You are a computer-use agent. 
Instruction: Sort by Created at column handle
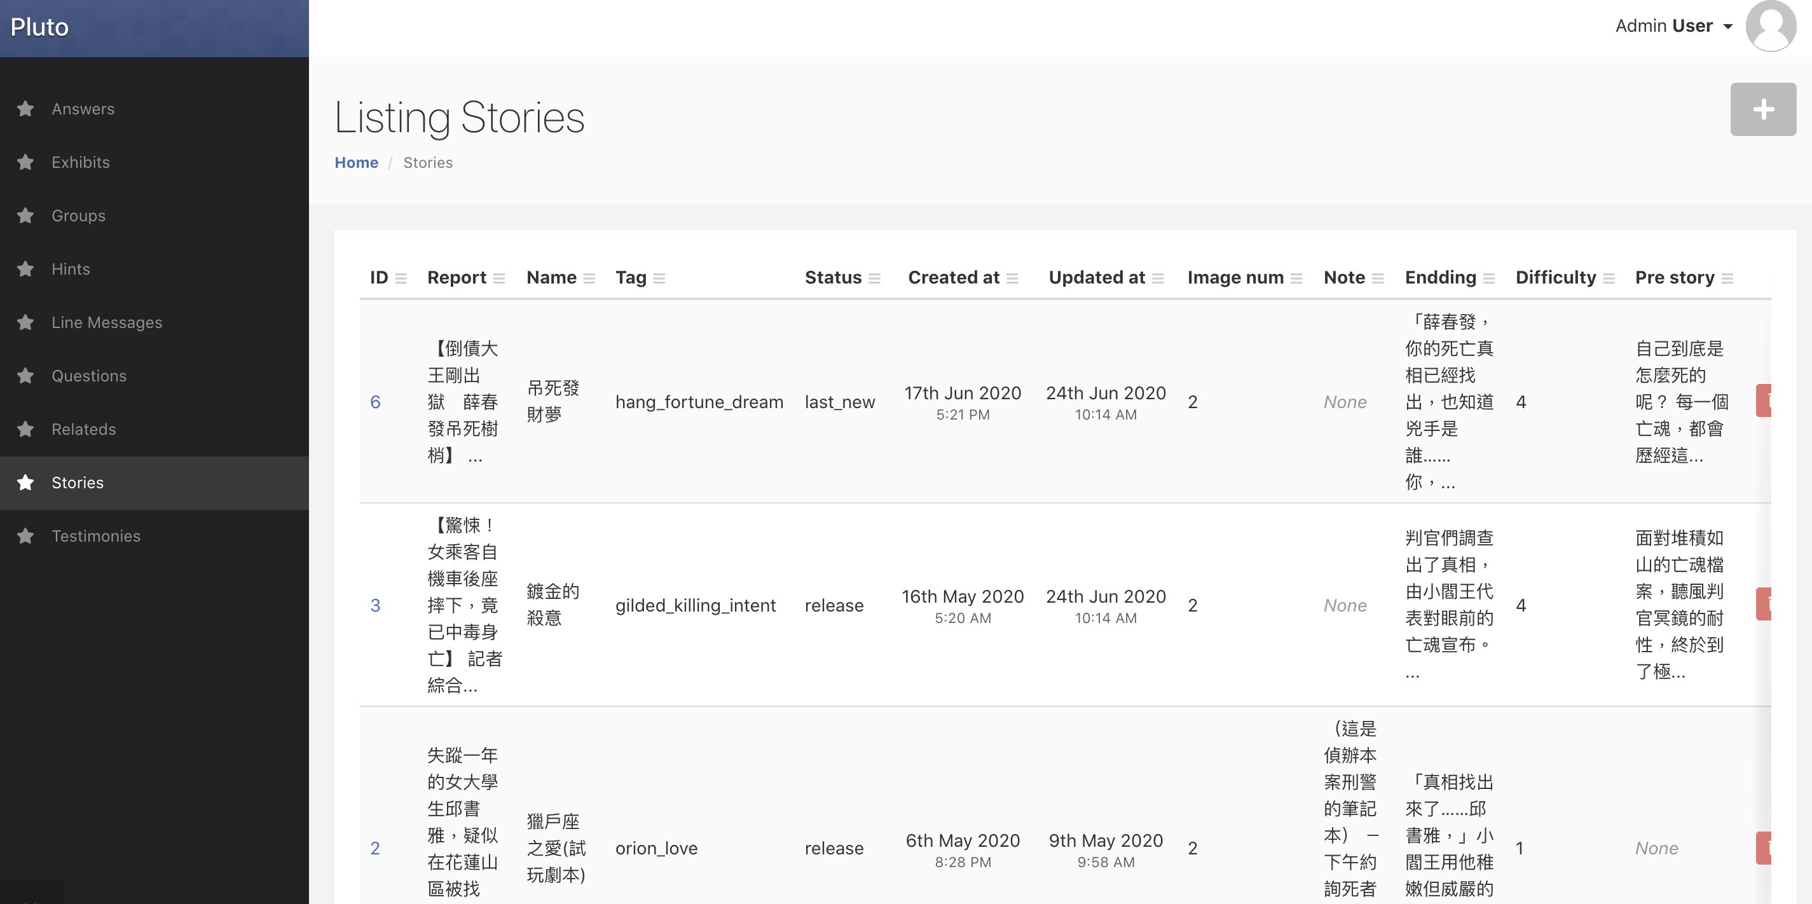click(x=1012, y=278)
